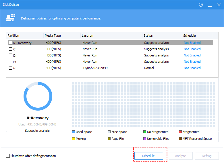
Task: Click the MFT Reserved Space brown swatch
Action: 180,139
